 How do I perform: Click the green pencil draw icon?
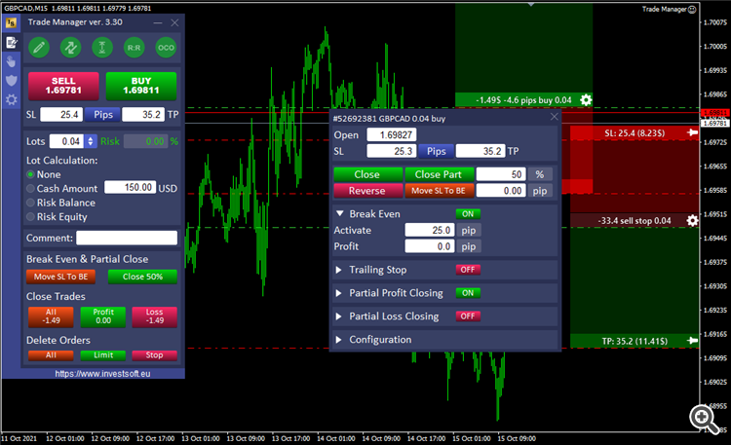(39, 48)
